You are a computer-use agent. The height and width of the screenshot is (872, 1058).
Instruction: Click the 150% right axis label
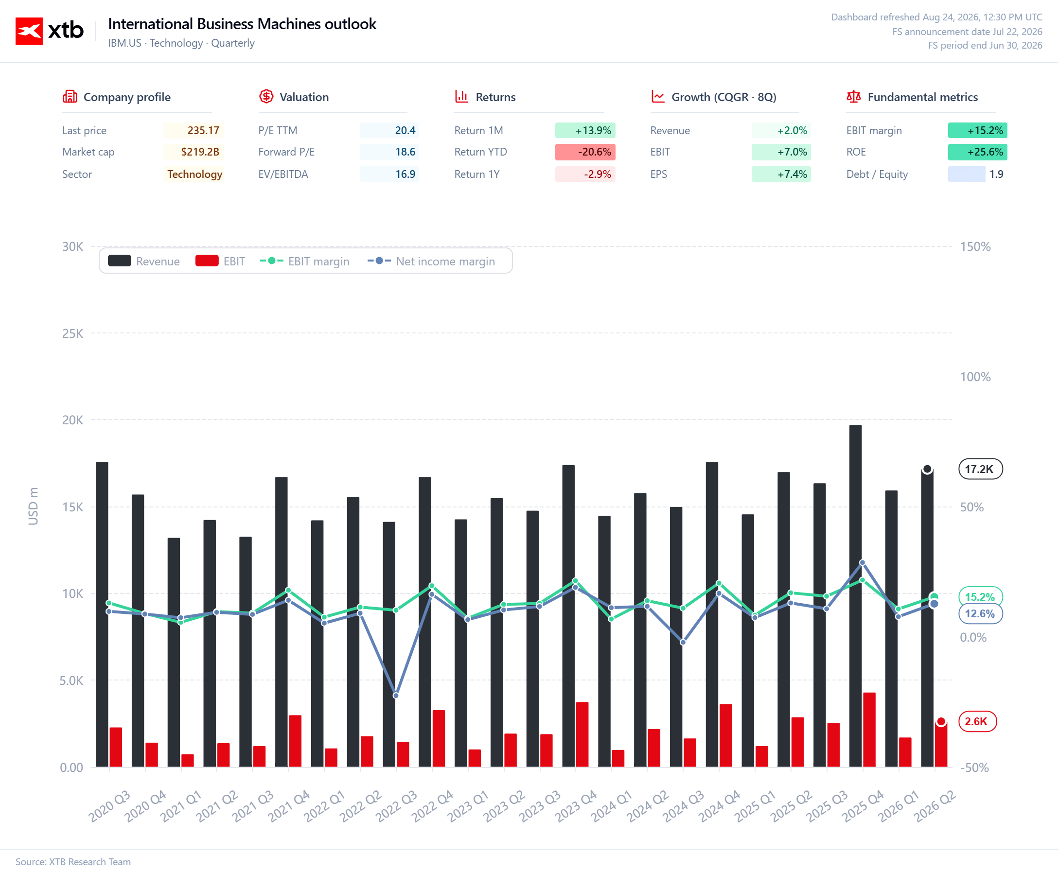click(975, 246)
